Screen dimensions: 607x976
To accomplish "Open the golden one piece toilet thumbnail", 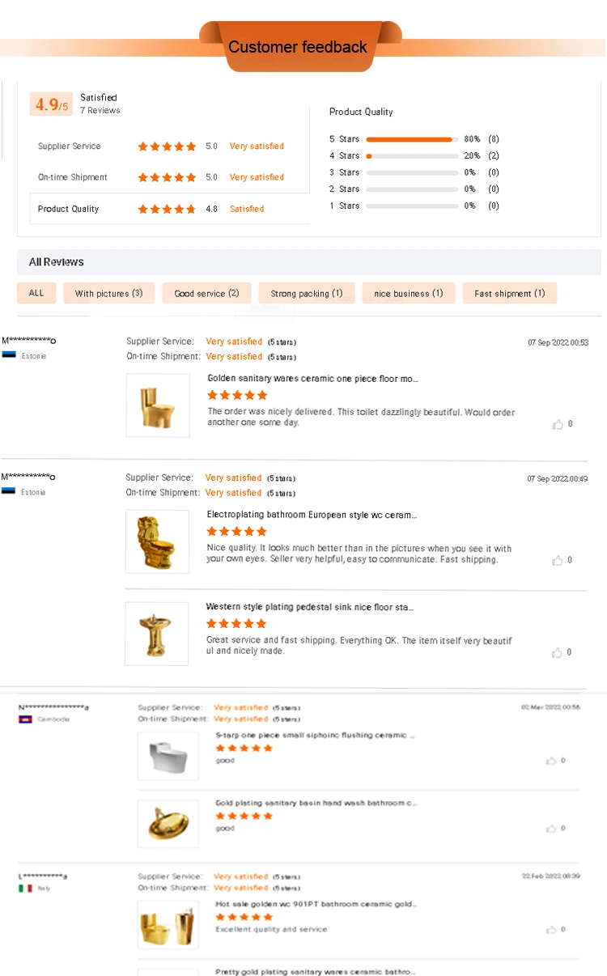I will tap(158, 405).
